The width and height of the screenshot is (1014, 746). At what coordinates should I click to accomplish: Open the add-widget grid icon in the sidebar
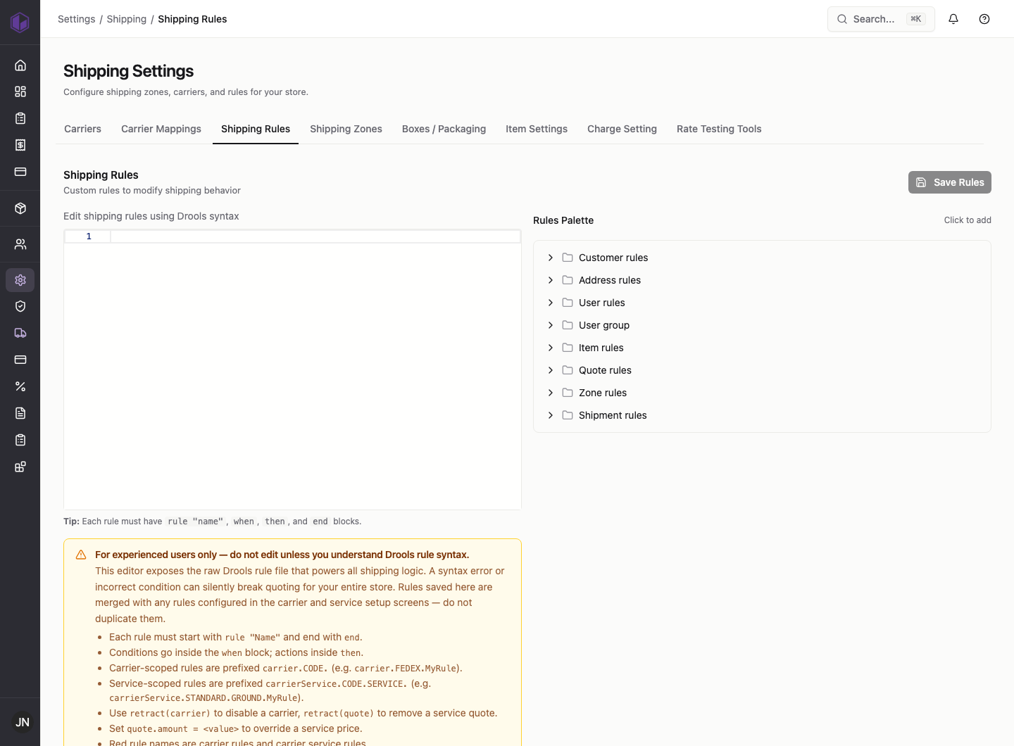pos(20,467)
